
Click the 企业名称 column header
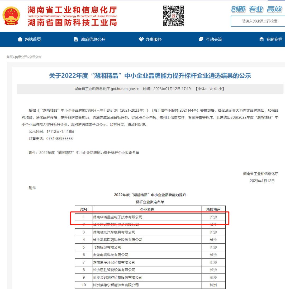[x=147, y=210]
